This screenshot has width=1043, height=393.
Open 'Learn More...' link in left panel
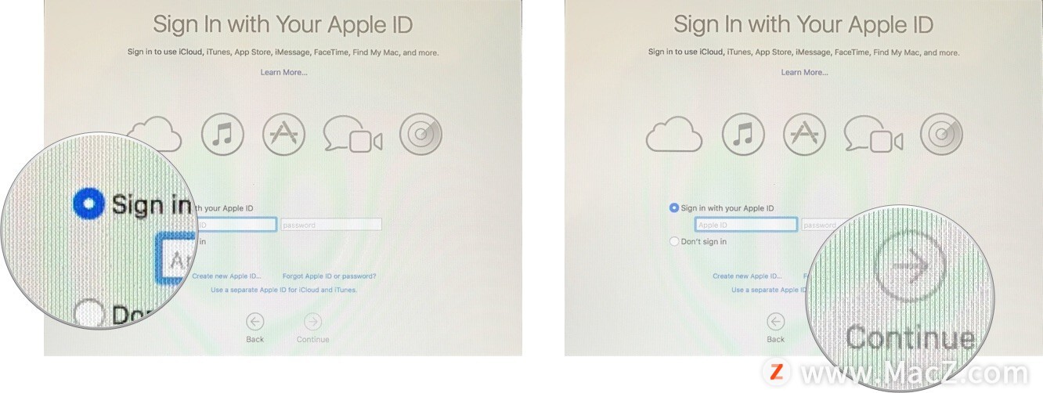coord(283,72)
